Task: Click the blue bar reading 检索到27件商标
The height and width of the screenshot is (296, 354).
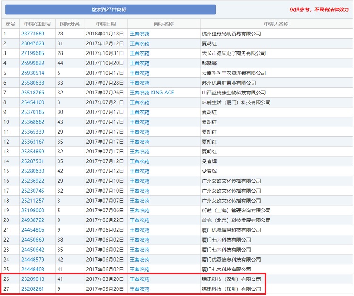Action: (110, 9)
